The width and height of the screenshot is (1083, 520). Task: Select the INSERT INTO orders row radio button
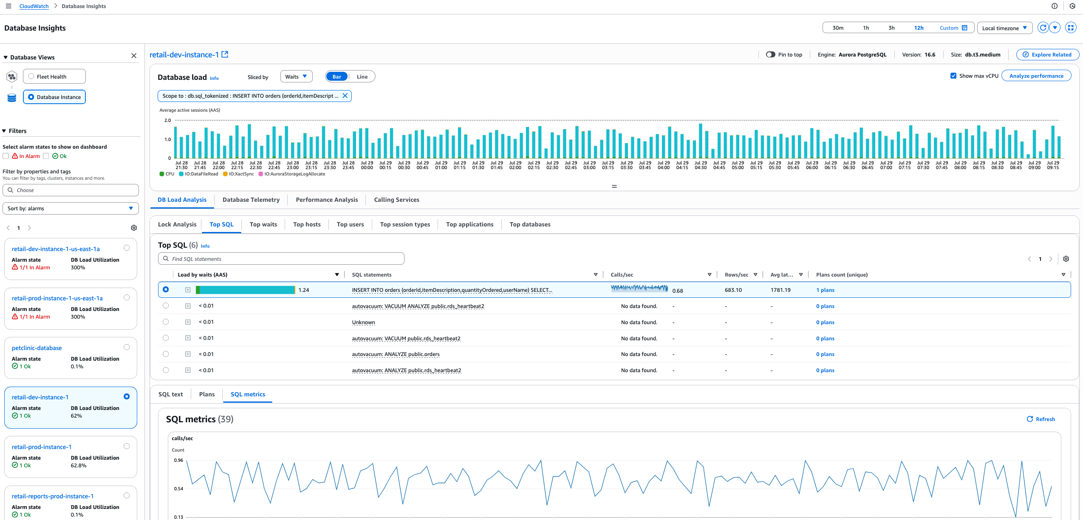(166, 289)
